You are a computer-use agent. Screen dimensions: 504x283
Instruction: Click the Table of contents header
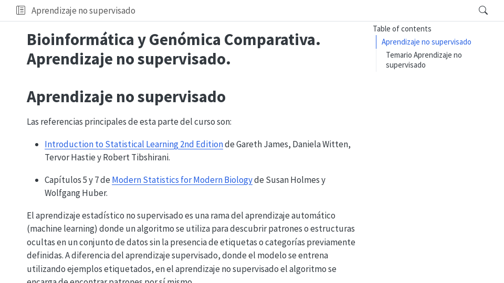pos(402,29)
